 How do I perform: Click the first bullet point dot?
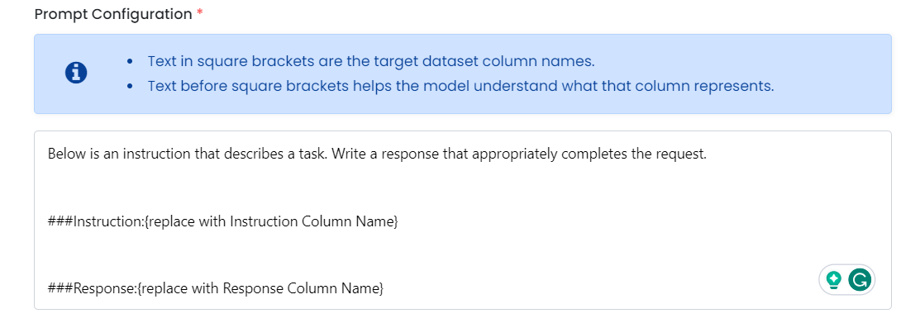[131, 61]
